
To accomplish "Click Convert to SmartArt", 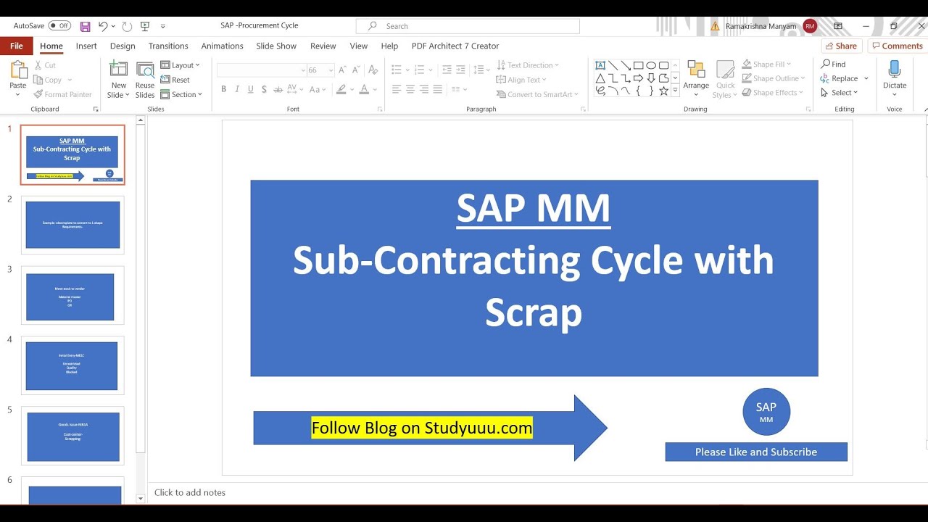I will coord(539,94).
